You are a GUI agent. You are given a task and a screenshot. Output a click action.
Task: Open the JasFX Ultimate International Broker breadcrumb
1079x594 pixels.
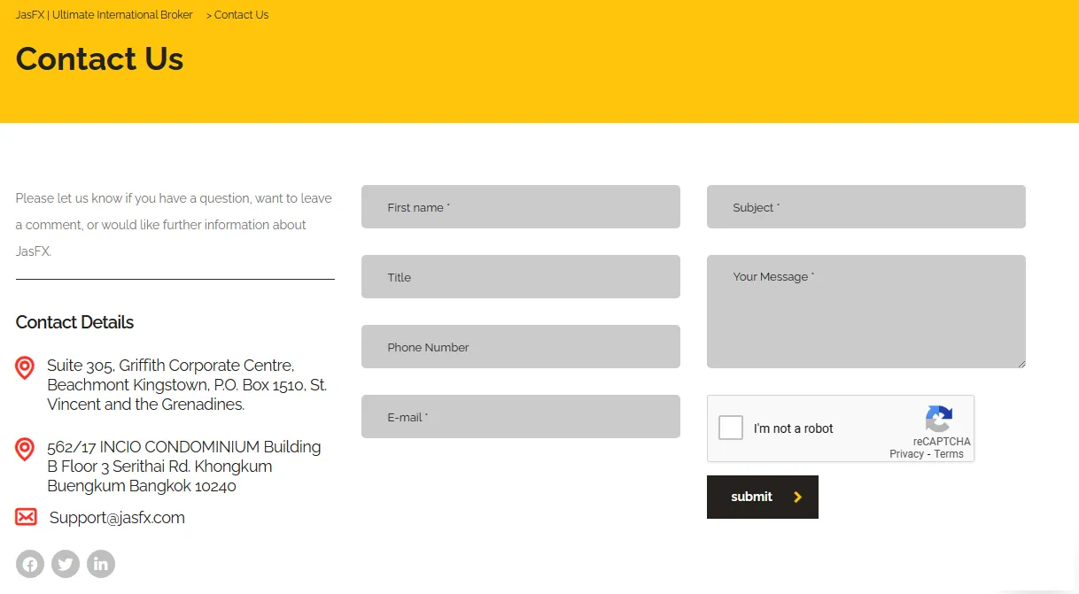105,15
